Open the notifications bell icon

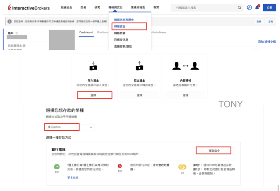click(x=257, y=7)
